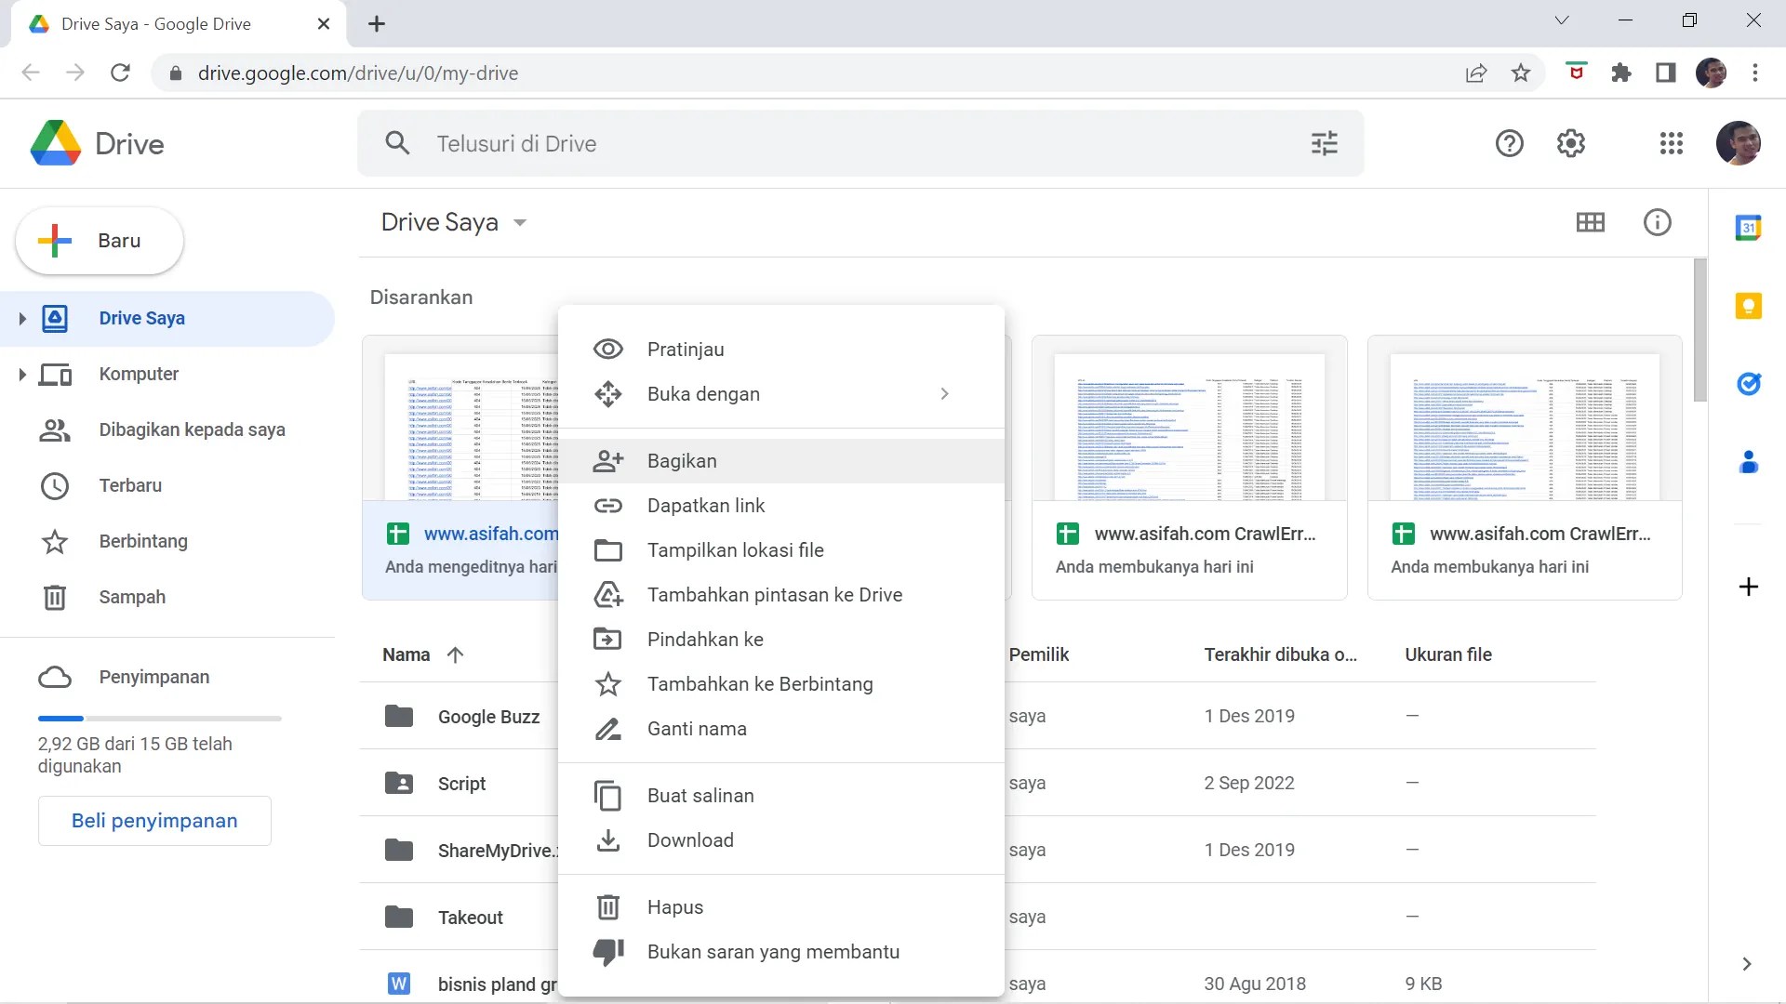Choose Download in the context menu
The image size is (1786, 1004).
coord(690,839)
